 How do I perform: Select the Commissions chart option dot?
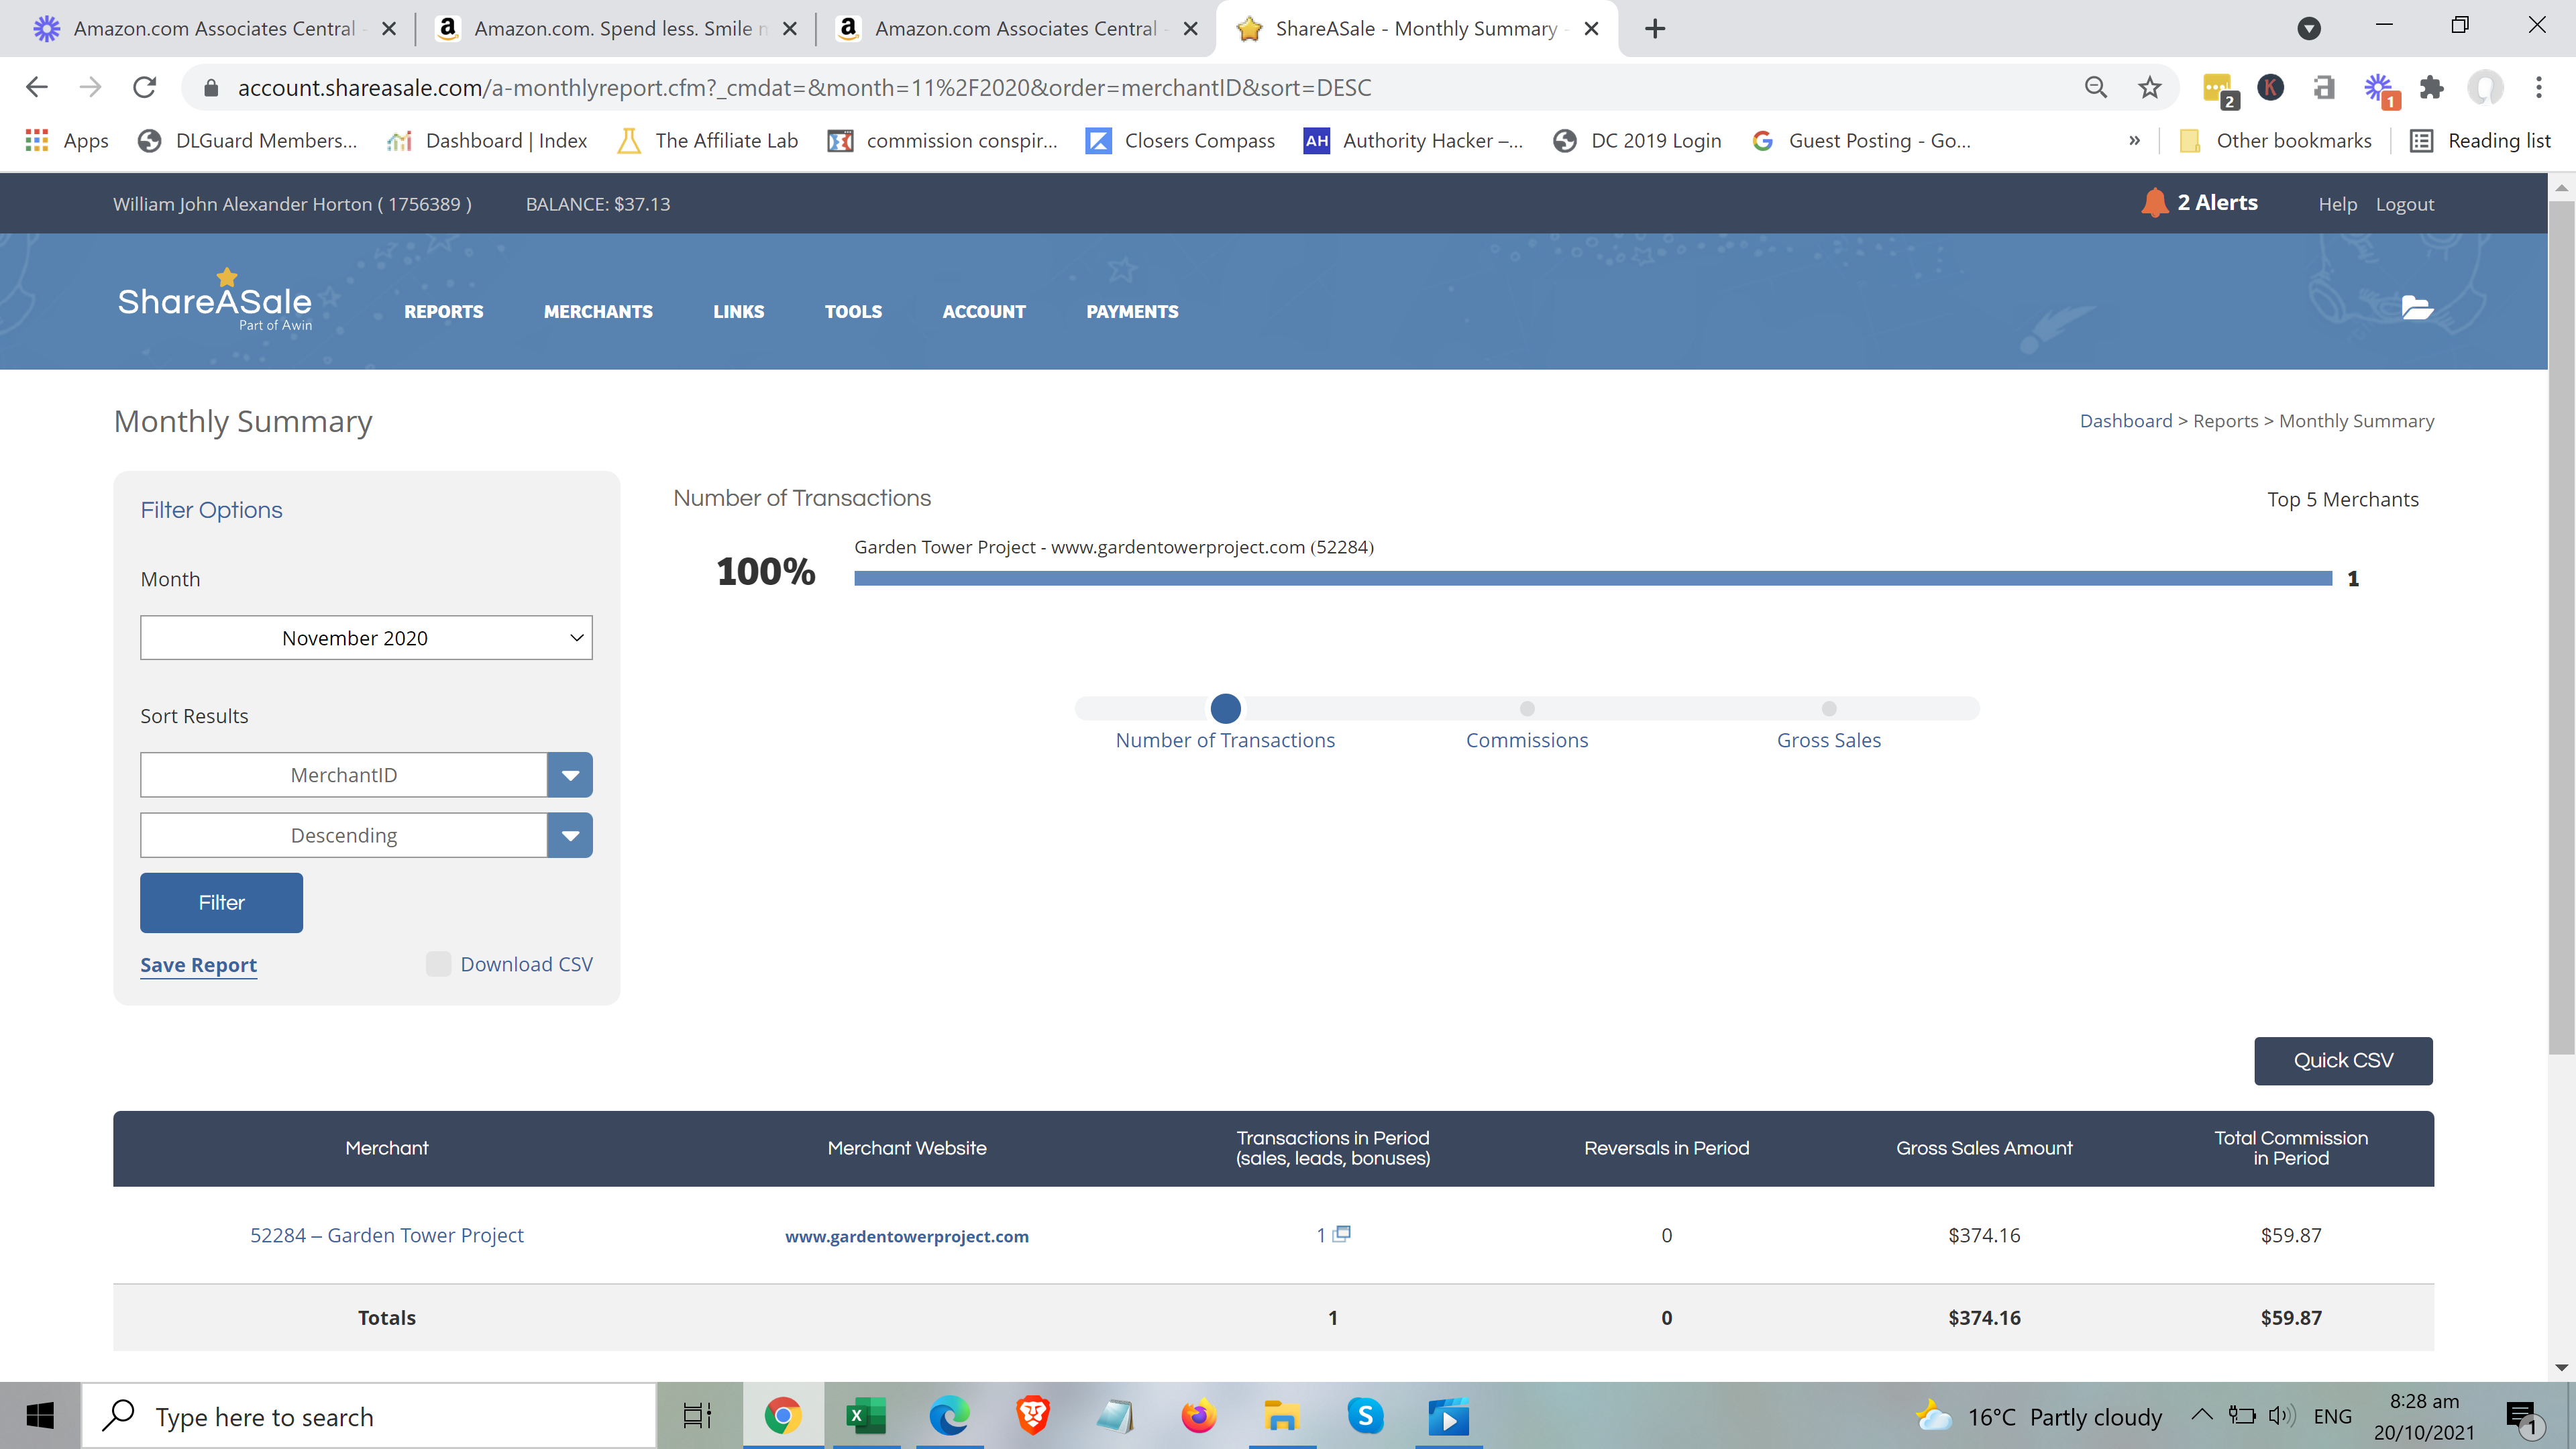point(1527,708)
